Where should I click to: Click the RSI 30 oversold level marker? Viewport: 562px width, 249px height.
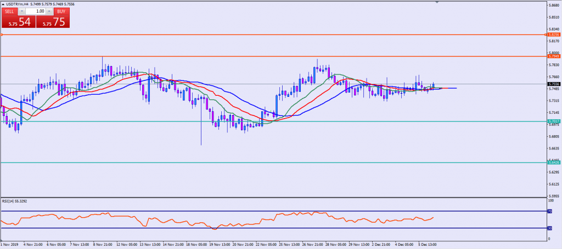(x=550, y=228)
